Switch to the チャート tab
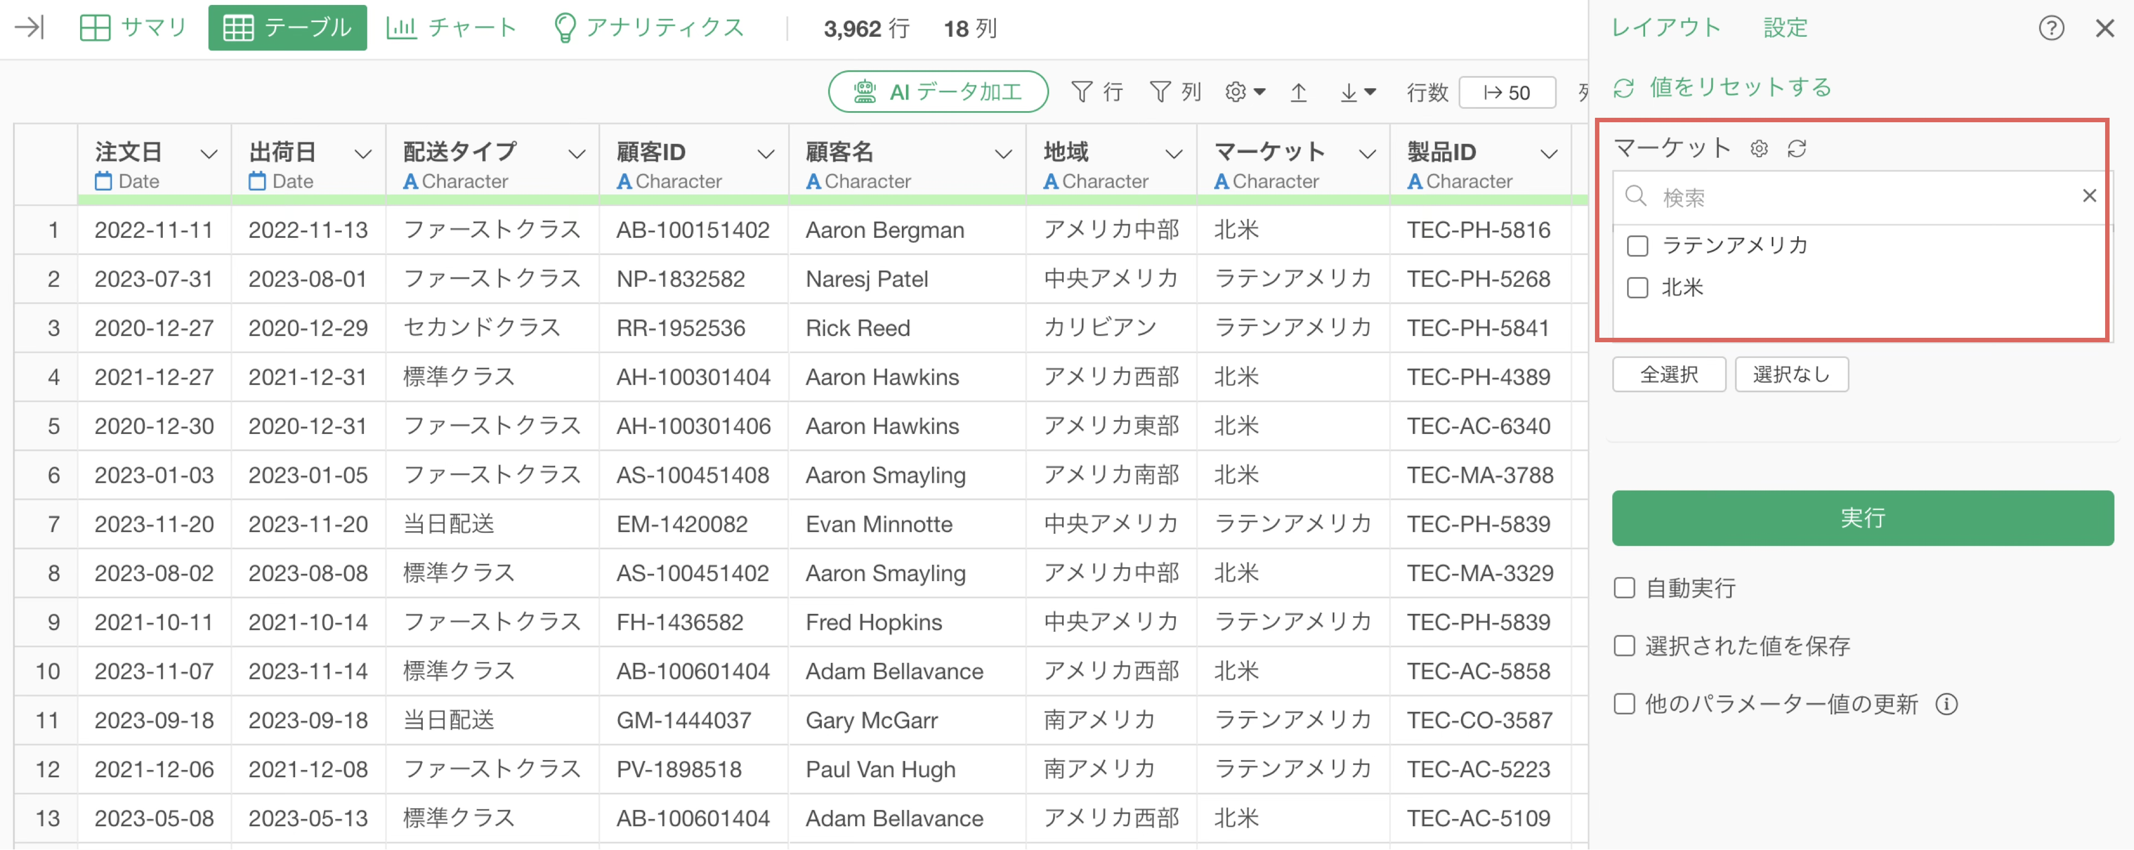2134x850 pixels. [452, 27]
